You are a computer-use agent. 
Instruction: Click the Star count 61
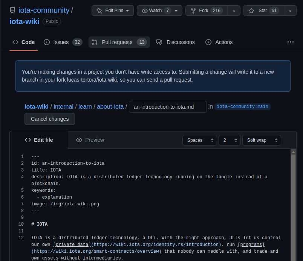click(274, 11)
